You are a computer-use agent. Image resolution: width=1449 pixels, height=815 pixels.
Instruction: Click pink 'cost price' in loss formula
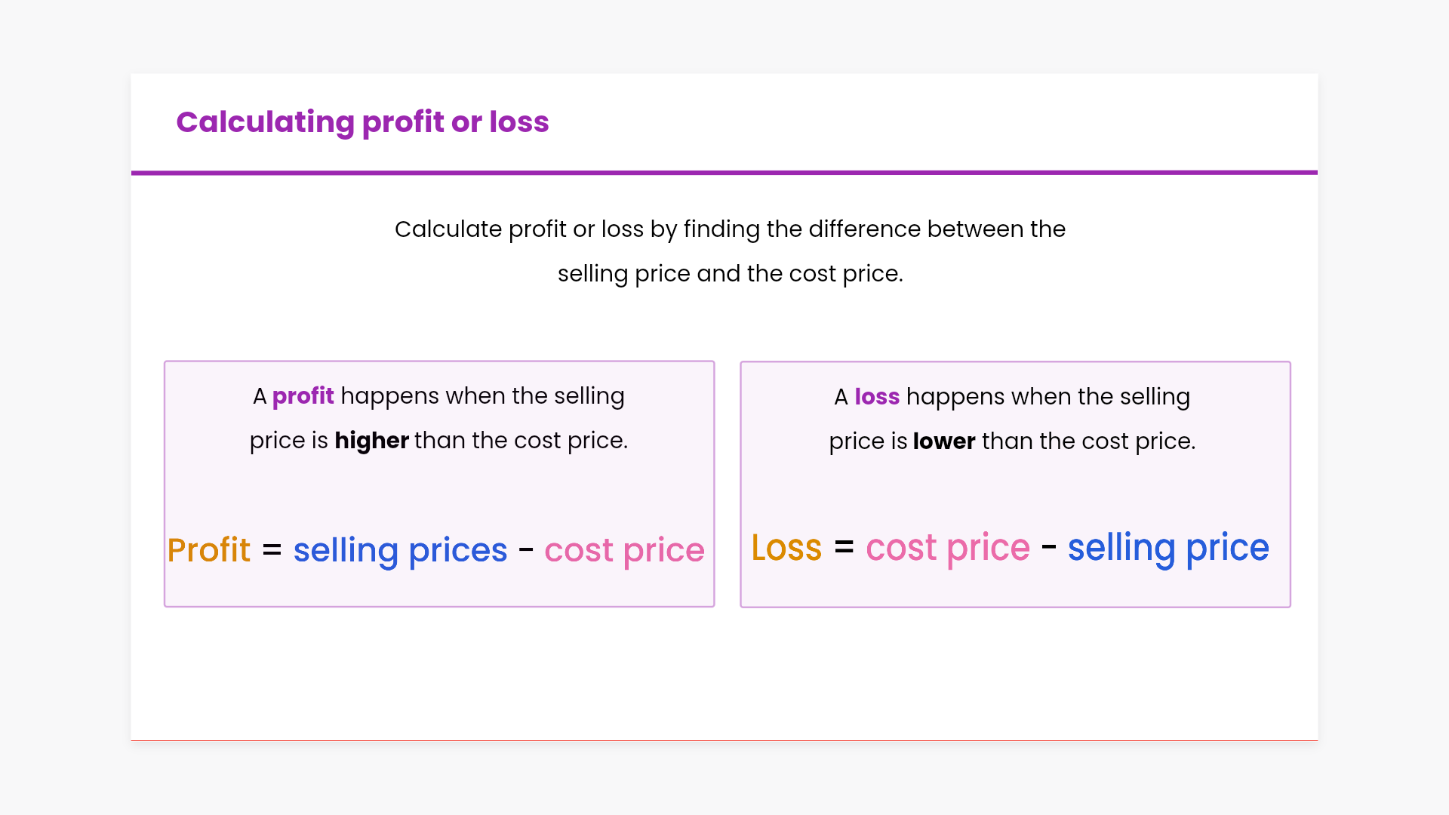pyautogui.click(x=947, y=548)
